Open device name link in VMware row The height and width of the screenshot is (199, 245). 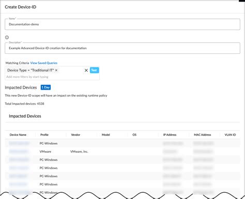click(18, 151)
